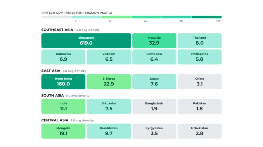Click the Vietnam 6.5 tile
This screenshot has height=147, width=263.
pyautogui.click(x=109, y=57)
